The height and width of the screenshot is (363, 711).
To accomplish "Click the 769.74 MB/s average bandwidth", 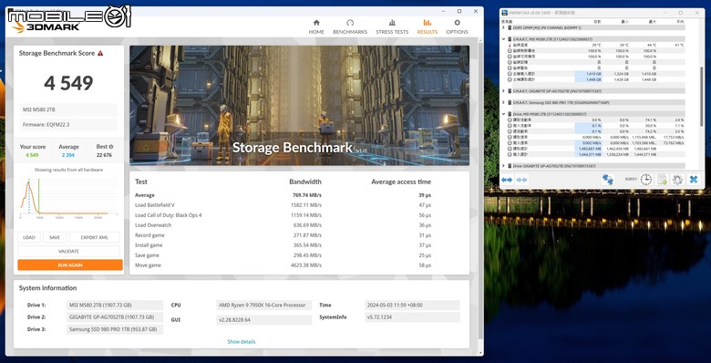I will (x=307, y=195).
